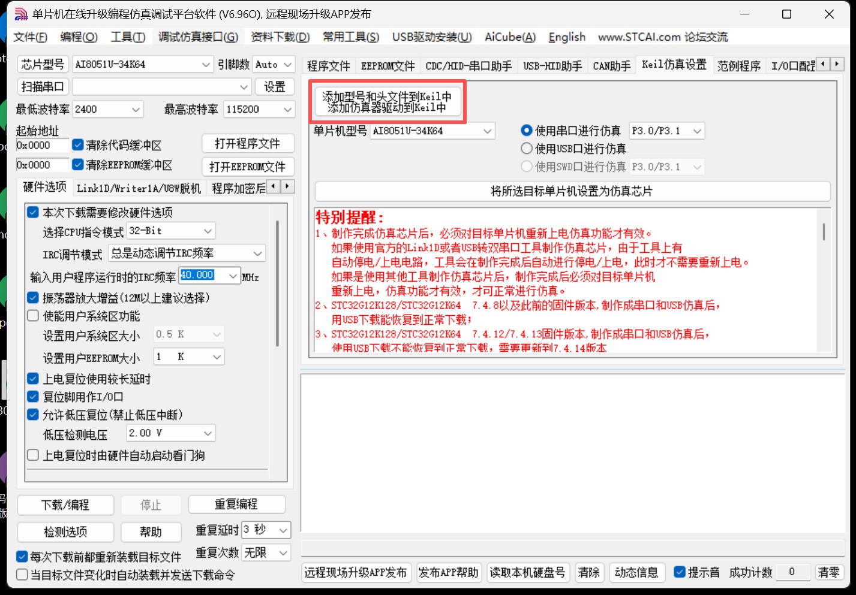Disable the 提示音 checkbox near the bottom
Viewport: 856px width, 595px height.
[680, 572]
